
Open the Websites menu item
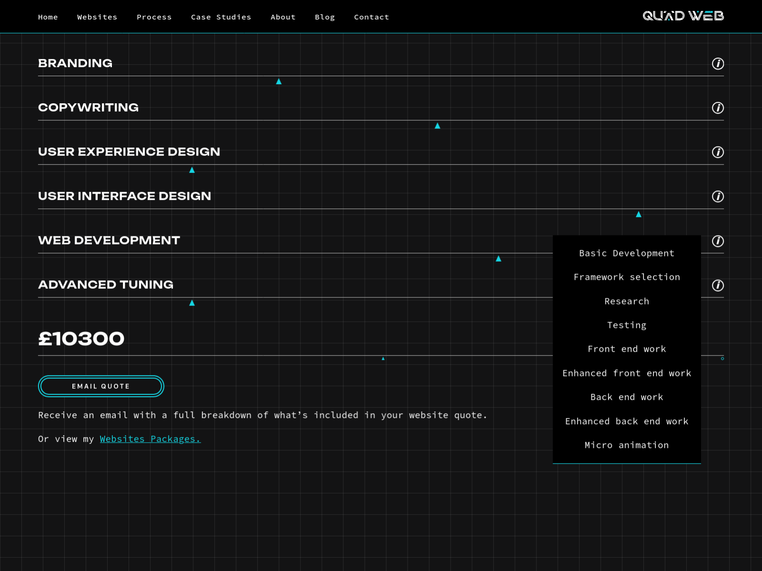[97, 17]
